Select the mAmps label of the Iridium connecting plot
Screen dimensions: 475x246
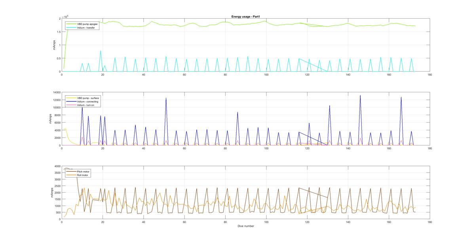51,119
